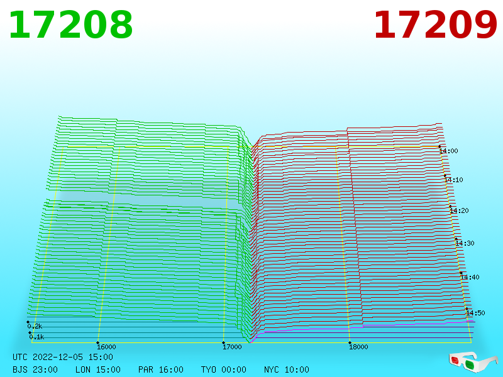Select the 14:20 time axis marker
503x377 pixels.
459,210
